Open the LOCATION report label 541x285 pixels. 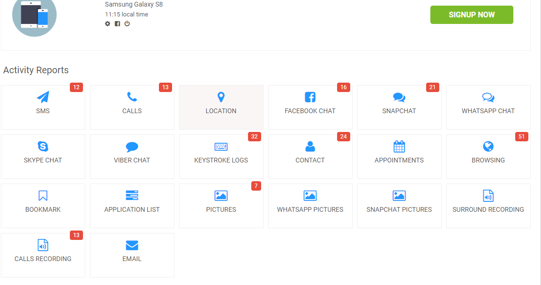tap(221, 111)
